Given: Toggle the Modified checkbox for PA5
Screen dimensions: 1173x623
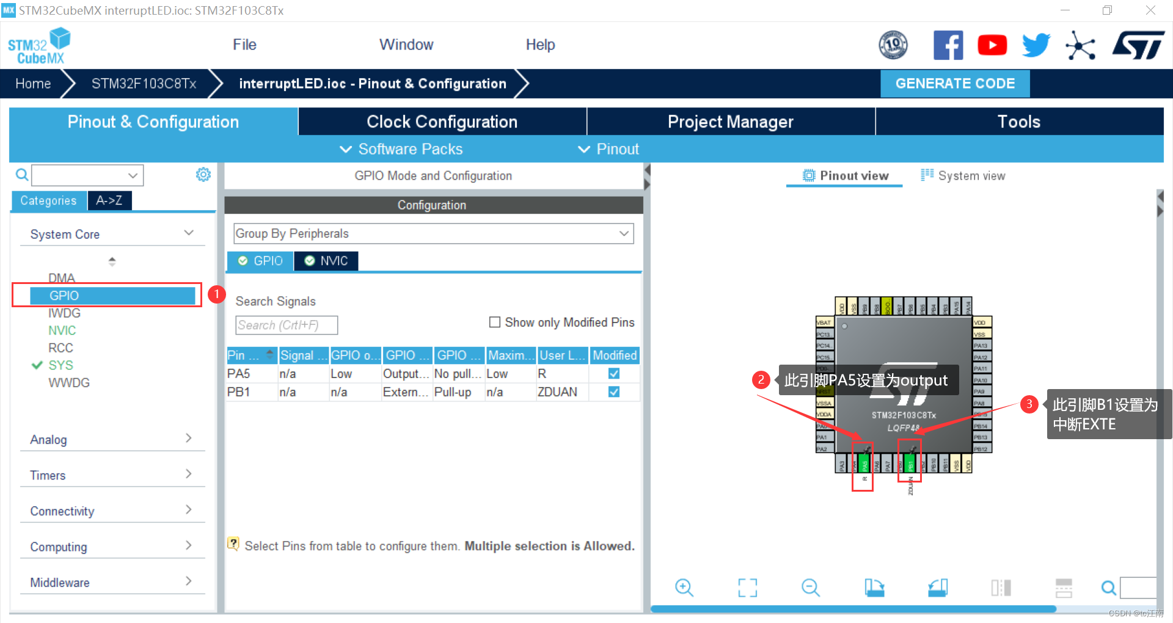Looking at the screenshot, I should (x=614, y=373).
